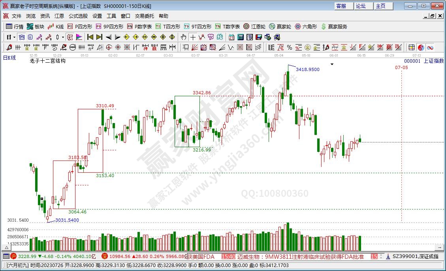Click the 论坛 forum button
446x271 pixels.
[360, 6]
